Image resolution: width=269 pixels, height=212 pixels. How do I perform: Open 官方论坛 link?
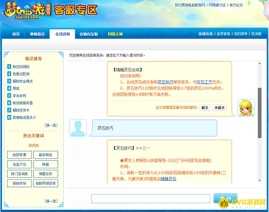(x=236, y=5)
